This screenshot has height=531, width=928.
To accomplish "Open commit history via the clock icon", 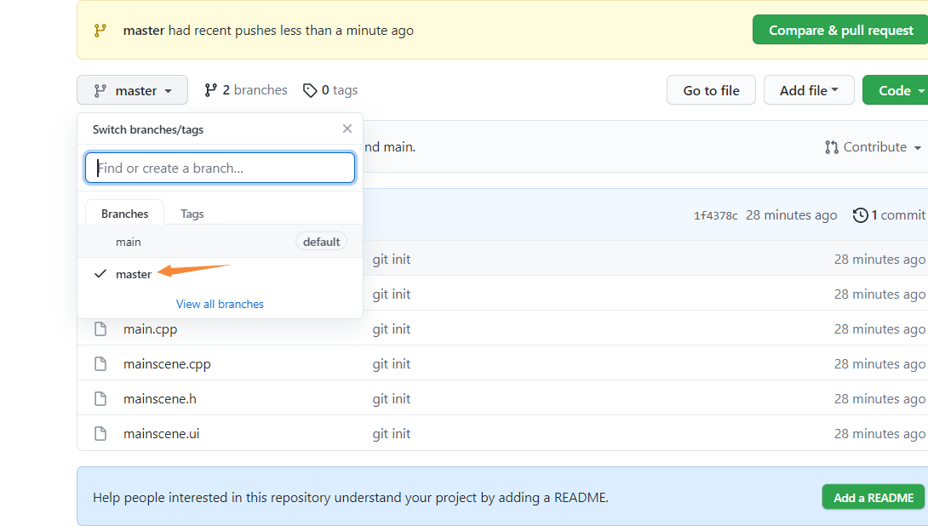I will click(861, 215).
